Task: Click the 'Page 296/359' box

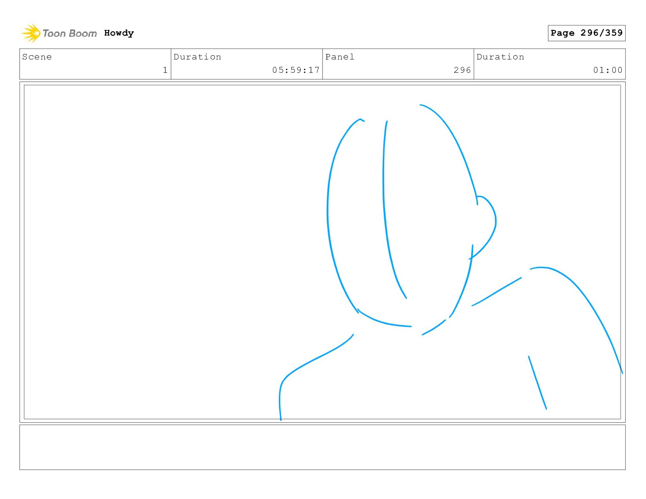Action: click(586, 33)
